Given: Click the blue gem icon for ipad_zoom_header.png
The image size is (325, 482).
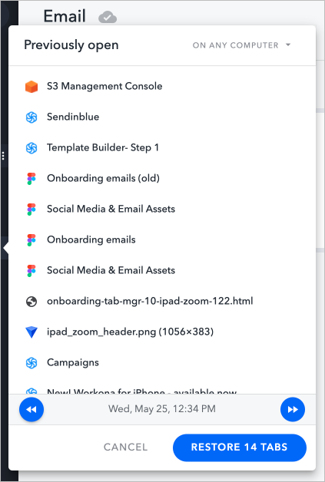Looking at the screenshot, I should (x=32, y=332).
